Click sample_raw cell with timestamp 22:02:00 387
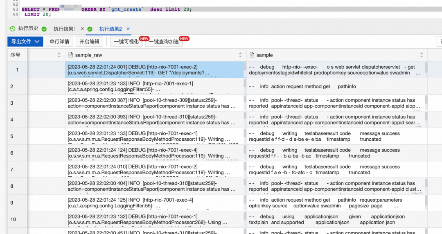This screenshot has height=234, width=442. [155, 103]
